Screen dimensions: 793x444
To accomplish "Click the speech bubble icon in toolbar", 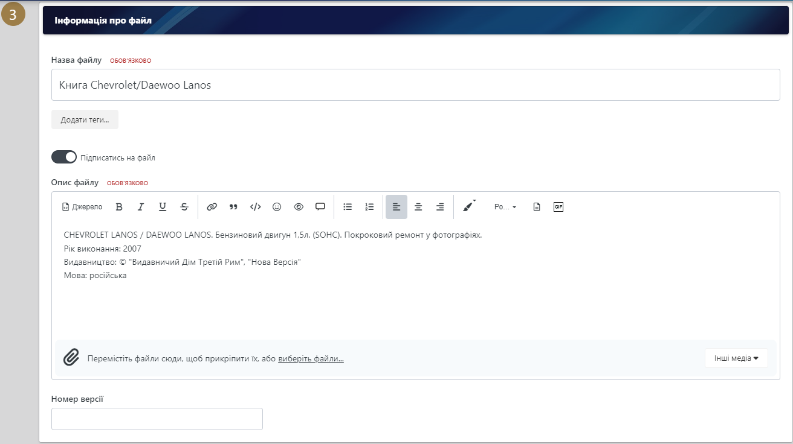I will [320, 207].
